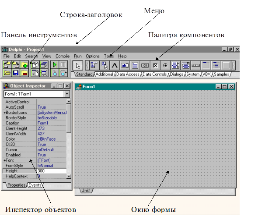This screenshot has height=223, width=272.
Task: Switch to the VBX palette tab
Action: click(206, 74)
